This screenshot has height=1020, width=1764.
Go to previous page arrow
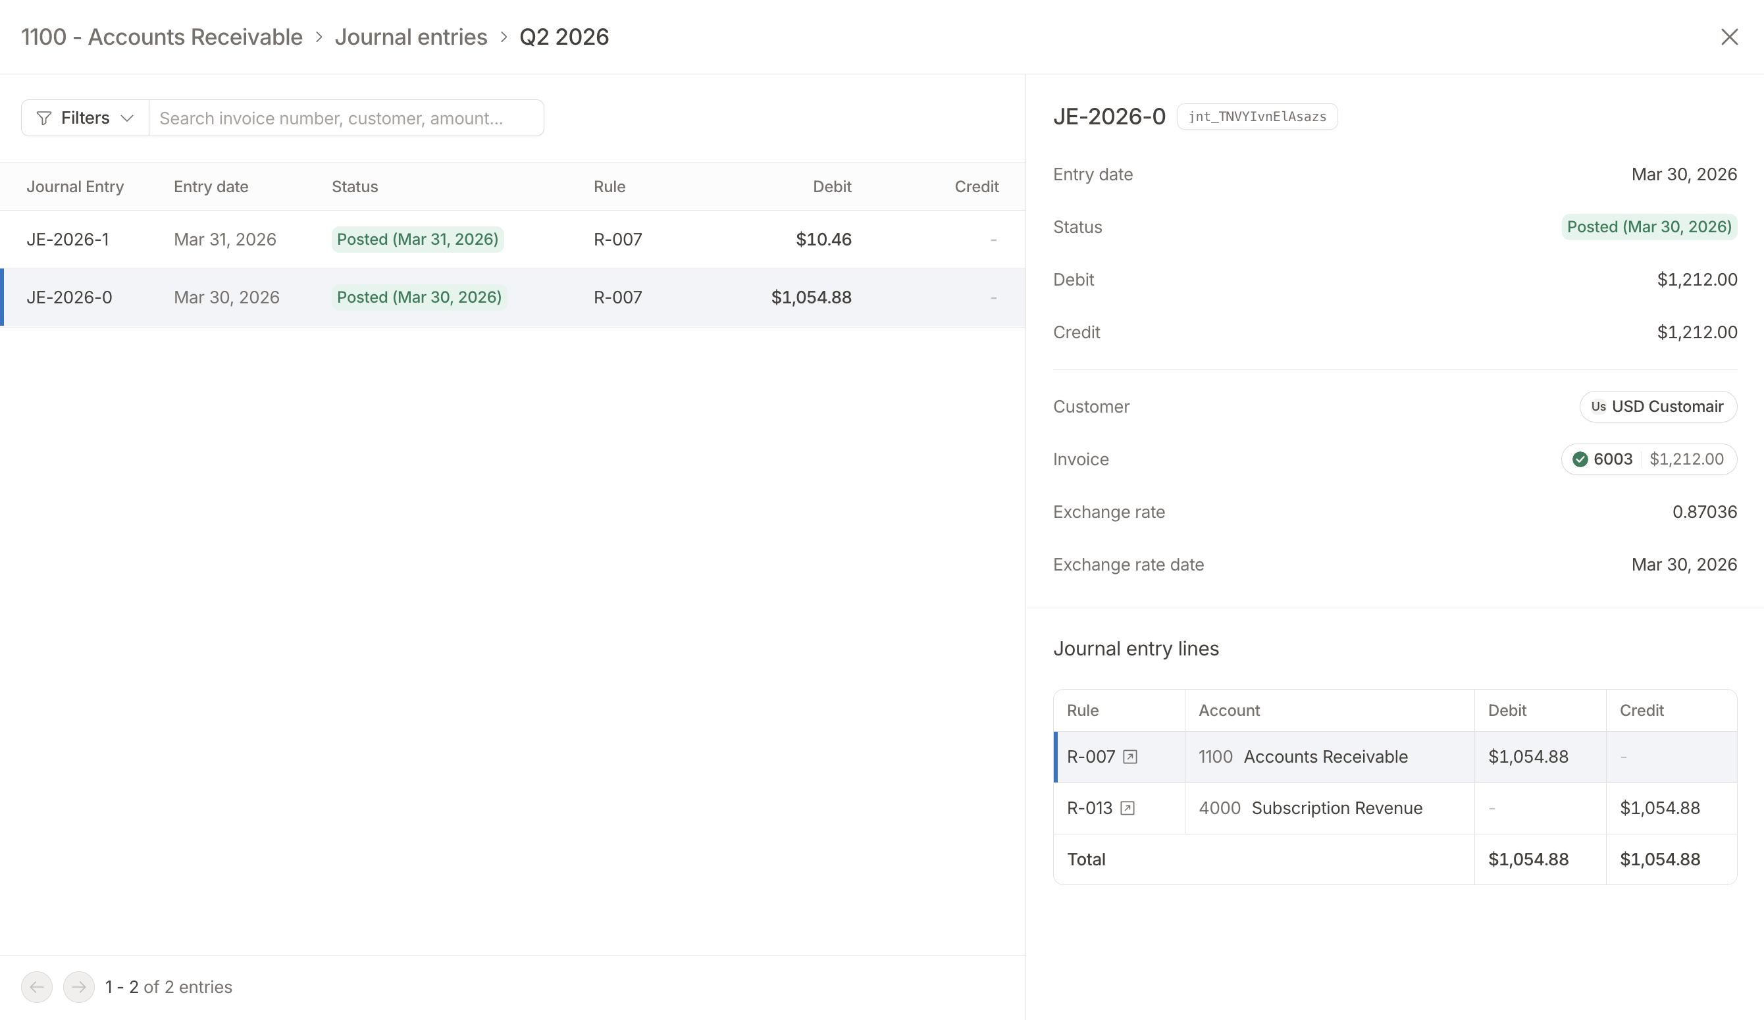click(x=36, y=986)
